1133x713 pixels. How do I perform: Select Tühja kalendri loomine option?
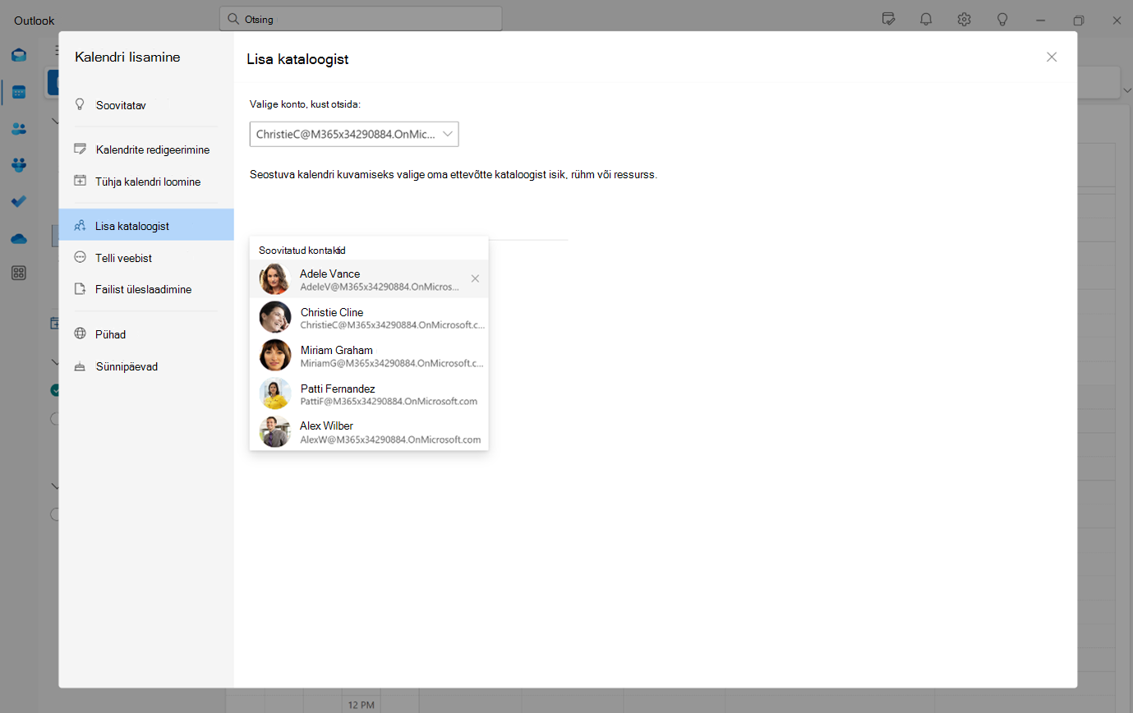(x=146, y=182)
